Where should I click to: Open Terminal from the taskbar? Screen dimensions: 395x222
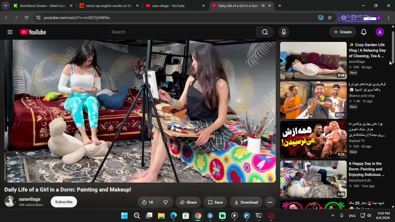pos(259,216)
